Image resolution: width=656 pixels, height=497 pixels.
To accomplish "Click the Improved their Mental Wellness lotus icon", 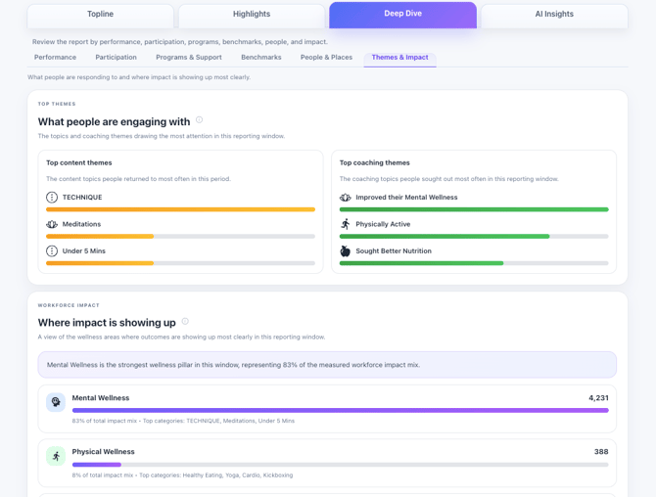I will click(x=346, y=198).
